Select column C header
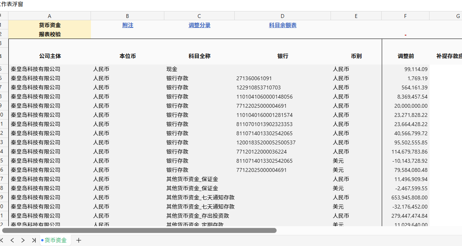The width and height of the screenshot is (462, 246). coord(199,16)
